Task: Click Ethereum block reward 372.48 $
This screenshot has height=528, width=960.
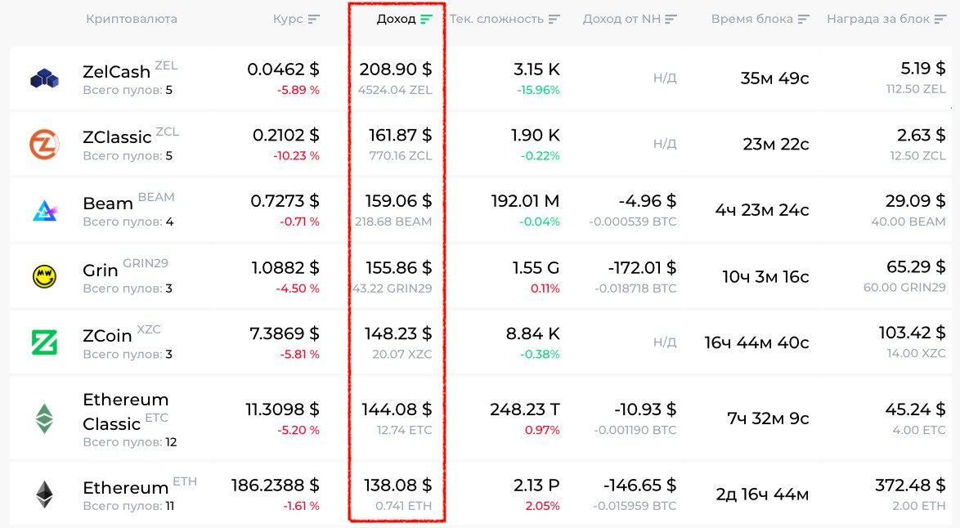Action: [x=910, y=485]
